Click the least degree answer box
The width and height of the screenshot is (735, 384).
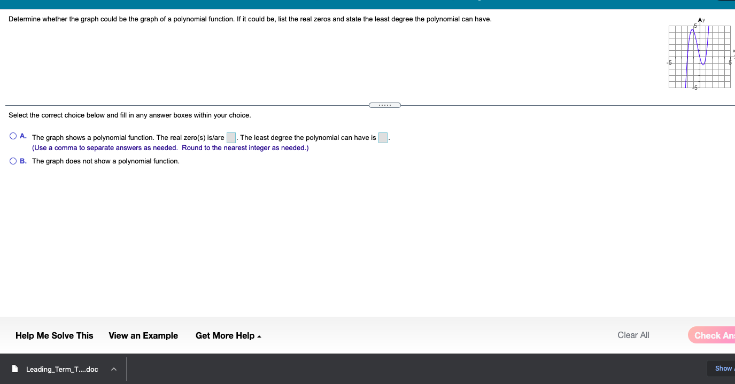(383, 137)
